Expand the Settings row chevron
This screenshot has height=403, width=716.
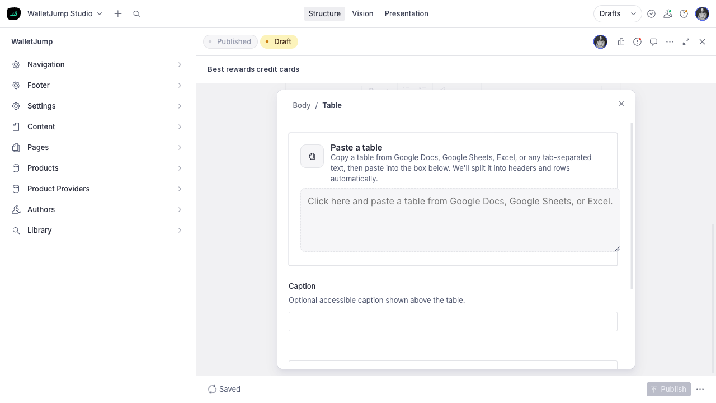pos(180,106)
